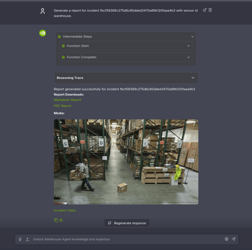This screenshot has height=250, width=252.
Task: Copy the assistant response to clipboard
Action: coord(56,220)
